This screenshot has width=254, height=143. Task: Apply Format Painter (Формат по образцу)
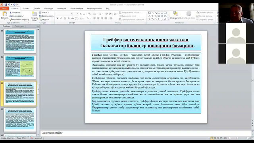pyautogui.click(x=19, y=19)
